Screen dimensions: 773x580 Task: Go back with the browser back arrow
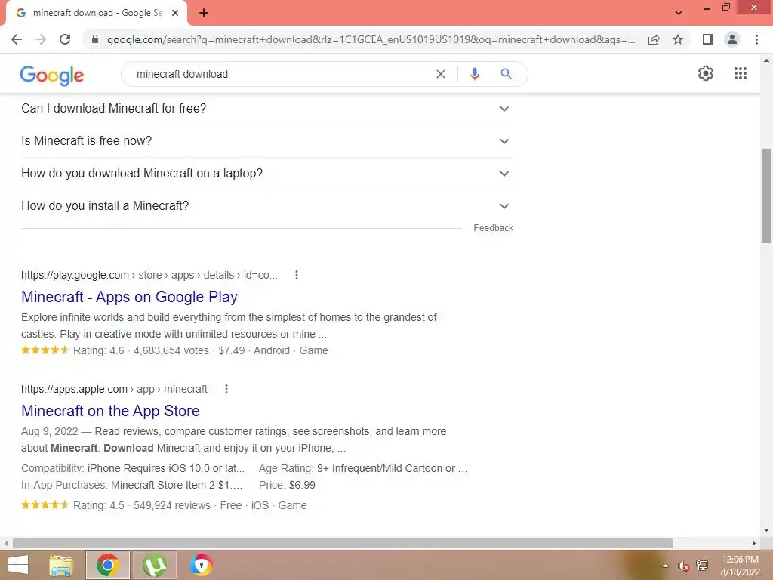click(x=17, y=39)
